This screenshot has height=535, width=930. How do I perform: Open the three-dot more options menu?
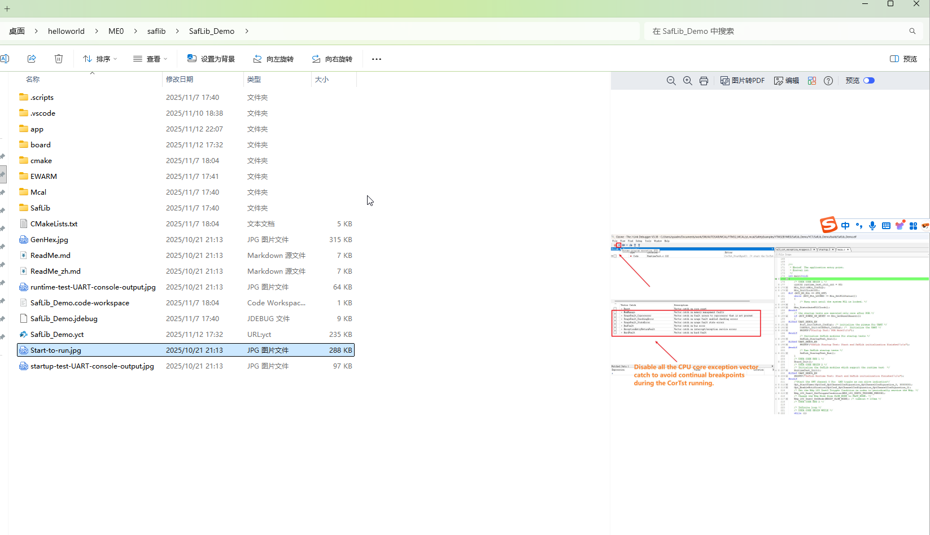[x=377, y=59]
